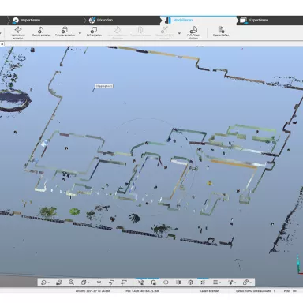Click the first ribbon tool with the star-shaped icon
303x303 pixels.
click(18, 32)
